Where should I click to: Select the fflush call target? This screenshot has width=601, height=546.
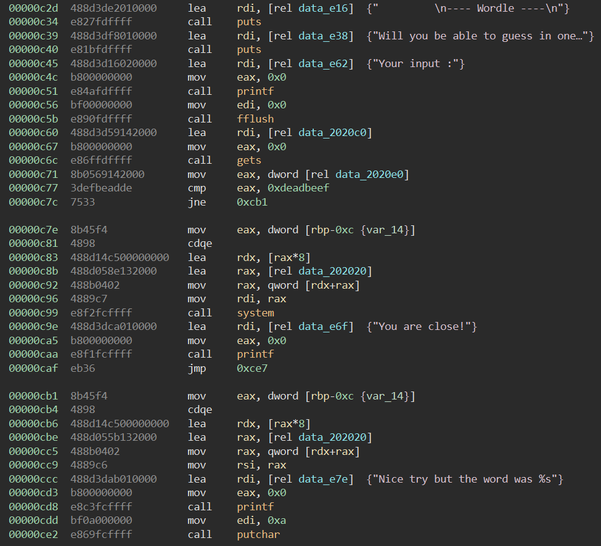tap(255, 119)
